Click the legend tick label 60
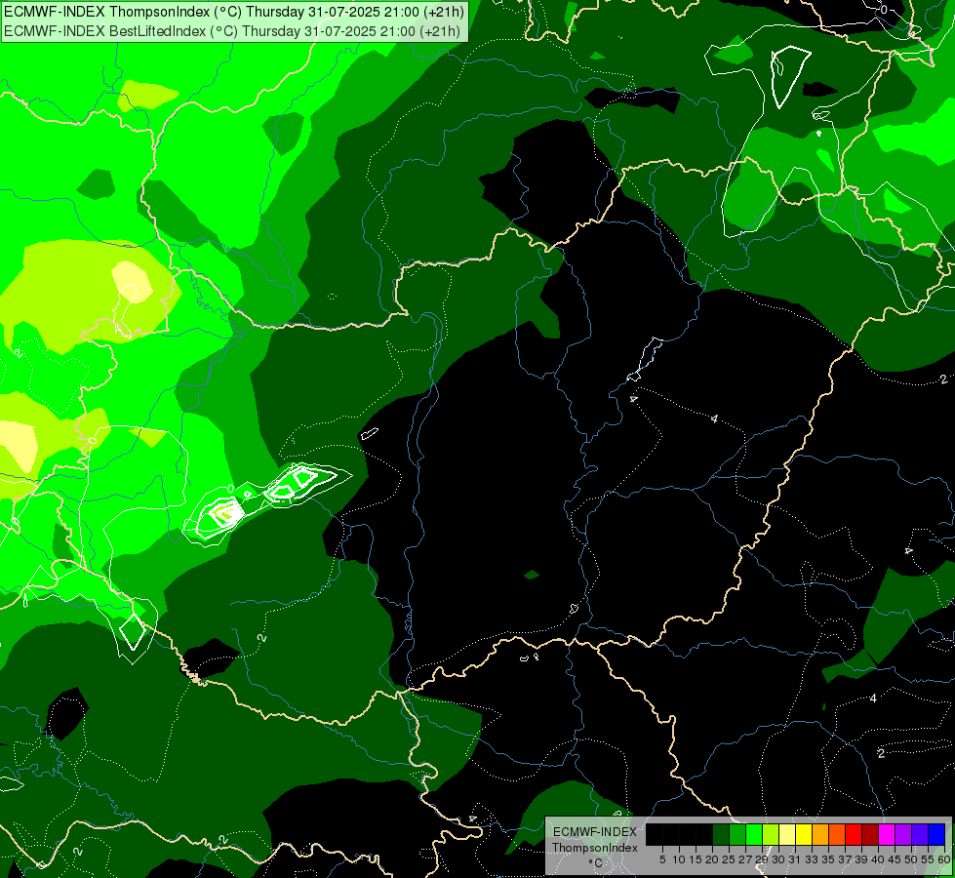The width and height of the screenshot is (955, 878). tap(944, 859)
